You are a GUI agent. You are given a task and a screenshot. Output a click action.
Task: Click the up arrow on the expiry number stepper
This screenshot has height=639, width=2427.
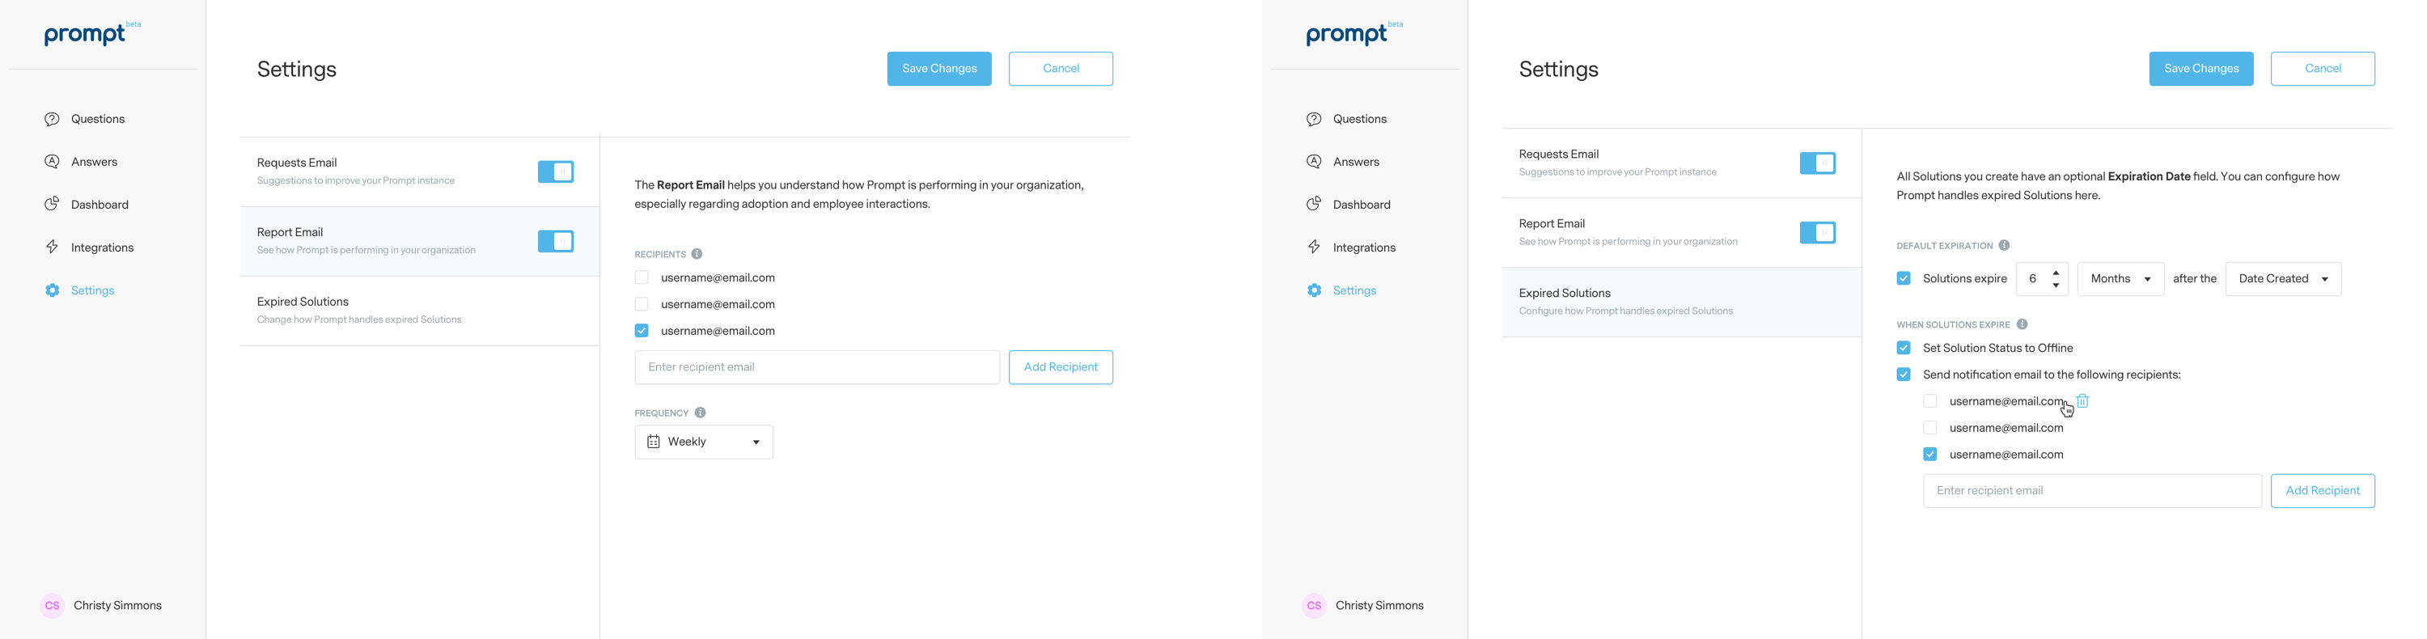pyautogui.click(x=2056, y=273)
